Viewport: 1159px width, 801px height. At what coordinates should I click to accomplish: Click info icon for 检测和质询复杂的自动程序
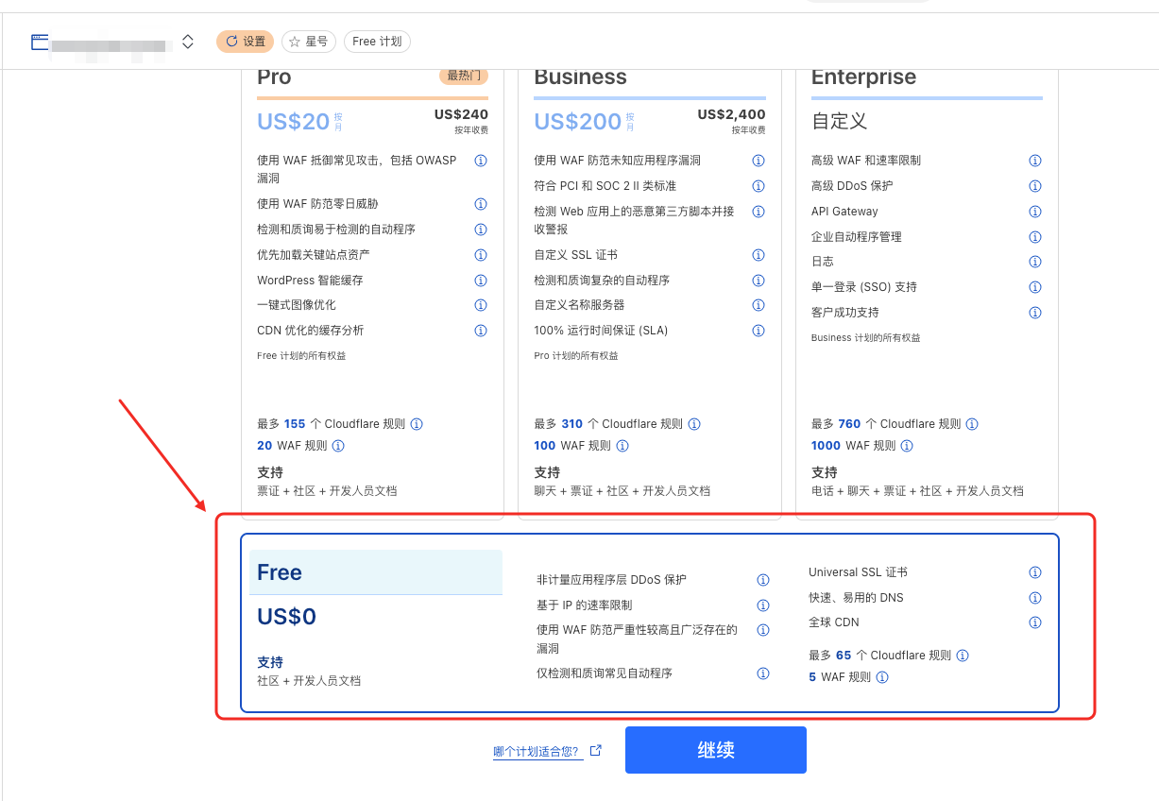coord(758,281)
